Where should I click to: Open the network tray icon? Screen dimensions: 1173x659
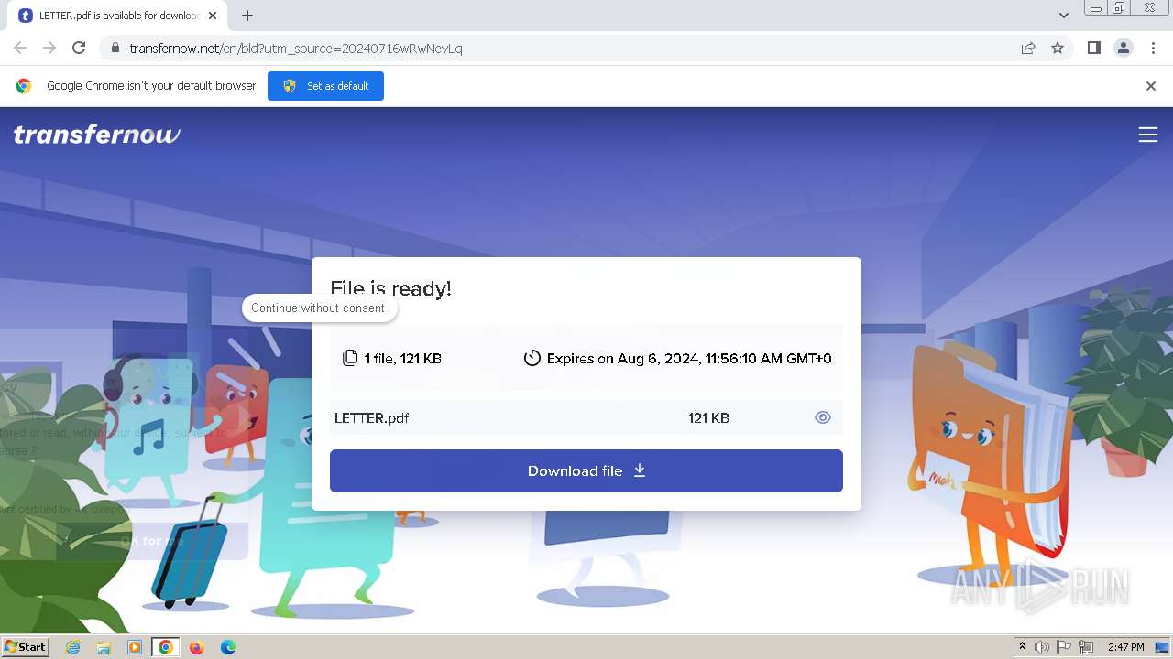[1086, 647]
